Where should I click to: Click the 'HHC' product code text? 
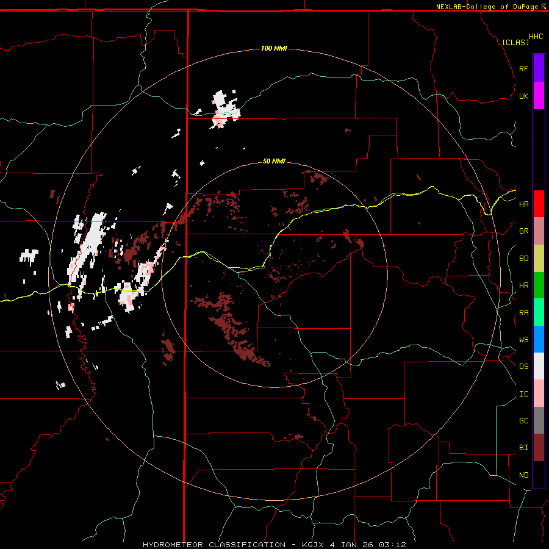click(536, 37)
